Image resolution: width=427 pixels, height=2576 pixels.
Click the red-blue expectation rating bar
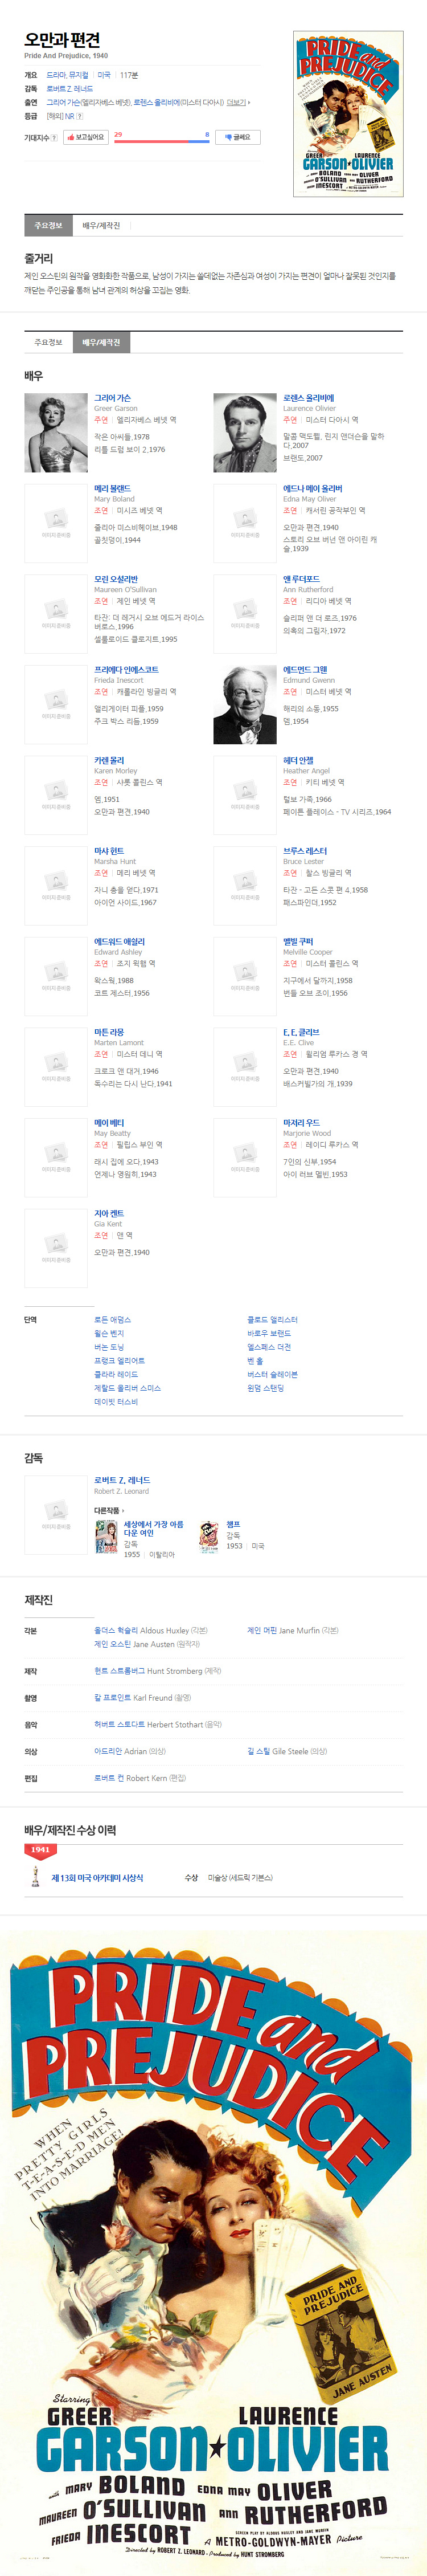162,141
